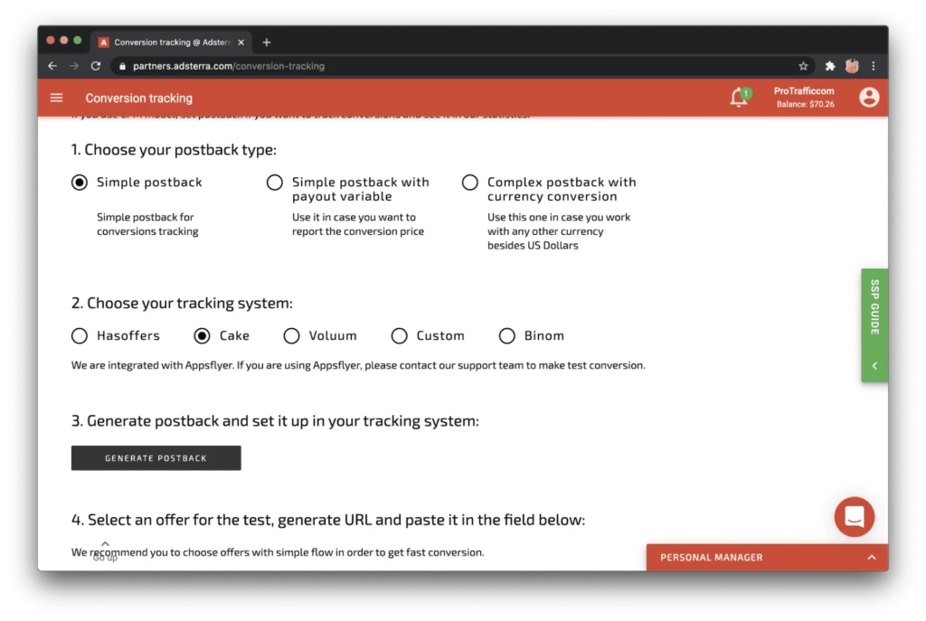Open the hamburger navigation menu
This screenshot has width=926, height=621.
point(56,98)
